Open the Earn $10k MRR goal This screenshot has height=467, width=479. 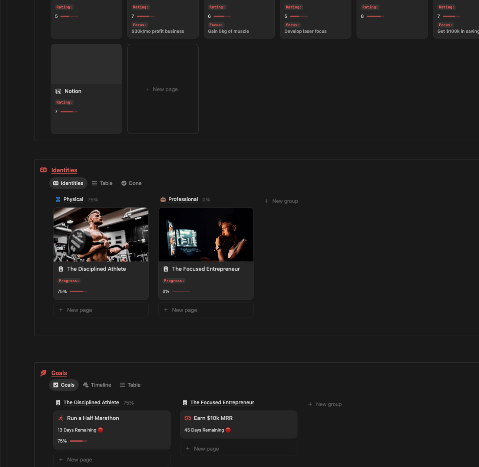tap(238, 424)
